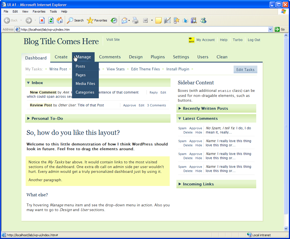Click the Visit Site link
This screenshot has width=290, height=239.
(113, 40)
